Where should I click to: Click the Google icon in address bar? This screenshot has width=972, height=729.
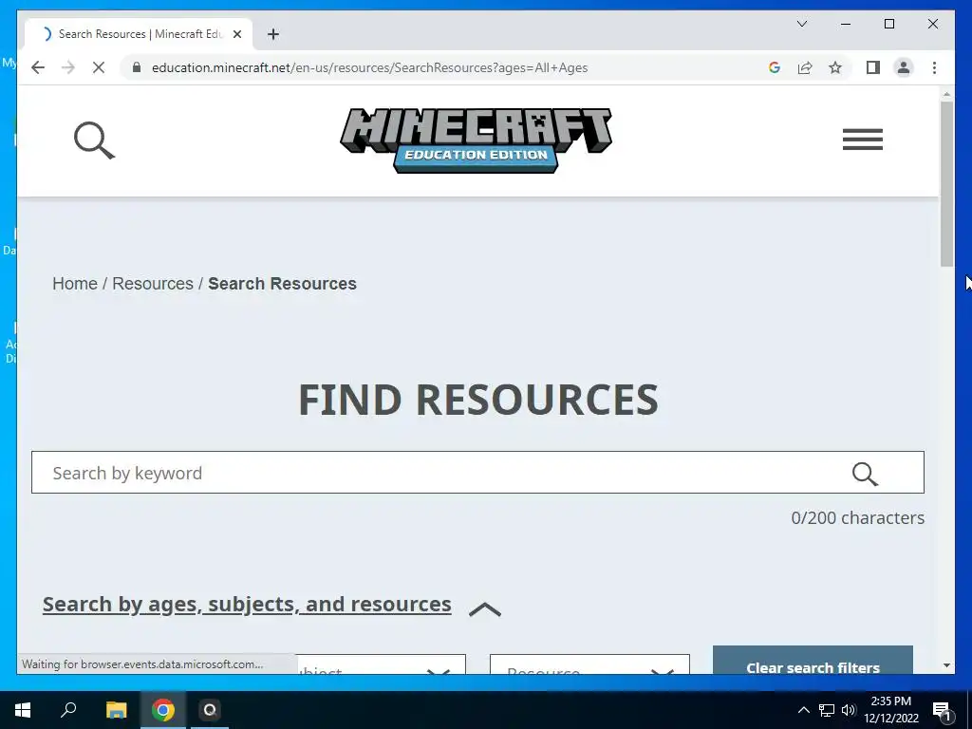point(775,67)
